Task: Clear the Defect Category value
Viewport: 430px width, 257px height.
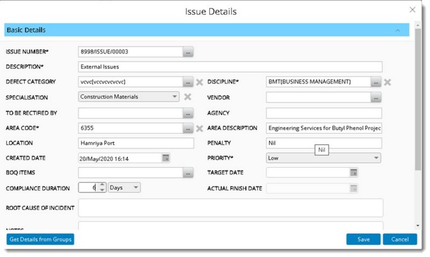Action: (x=199, y=82)
